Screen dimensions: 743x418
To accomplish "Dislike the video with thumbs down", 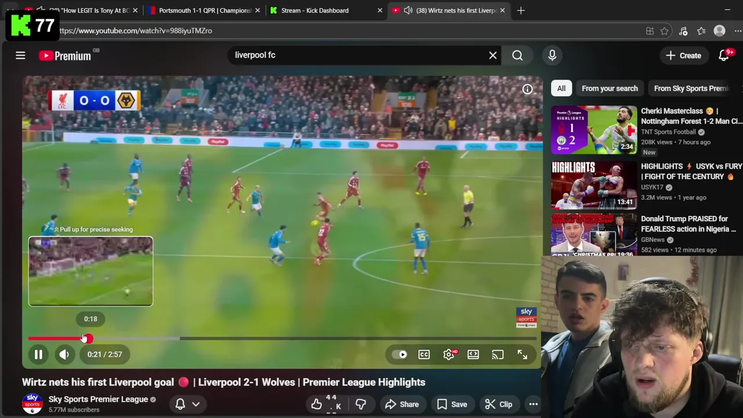I will point(360,404).
